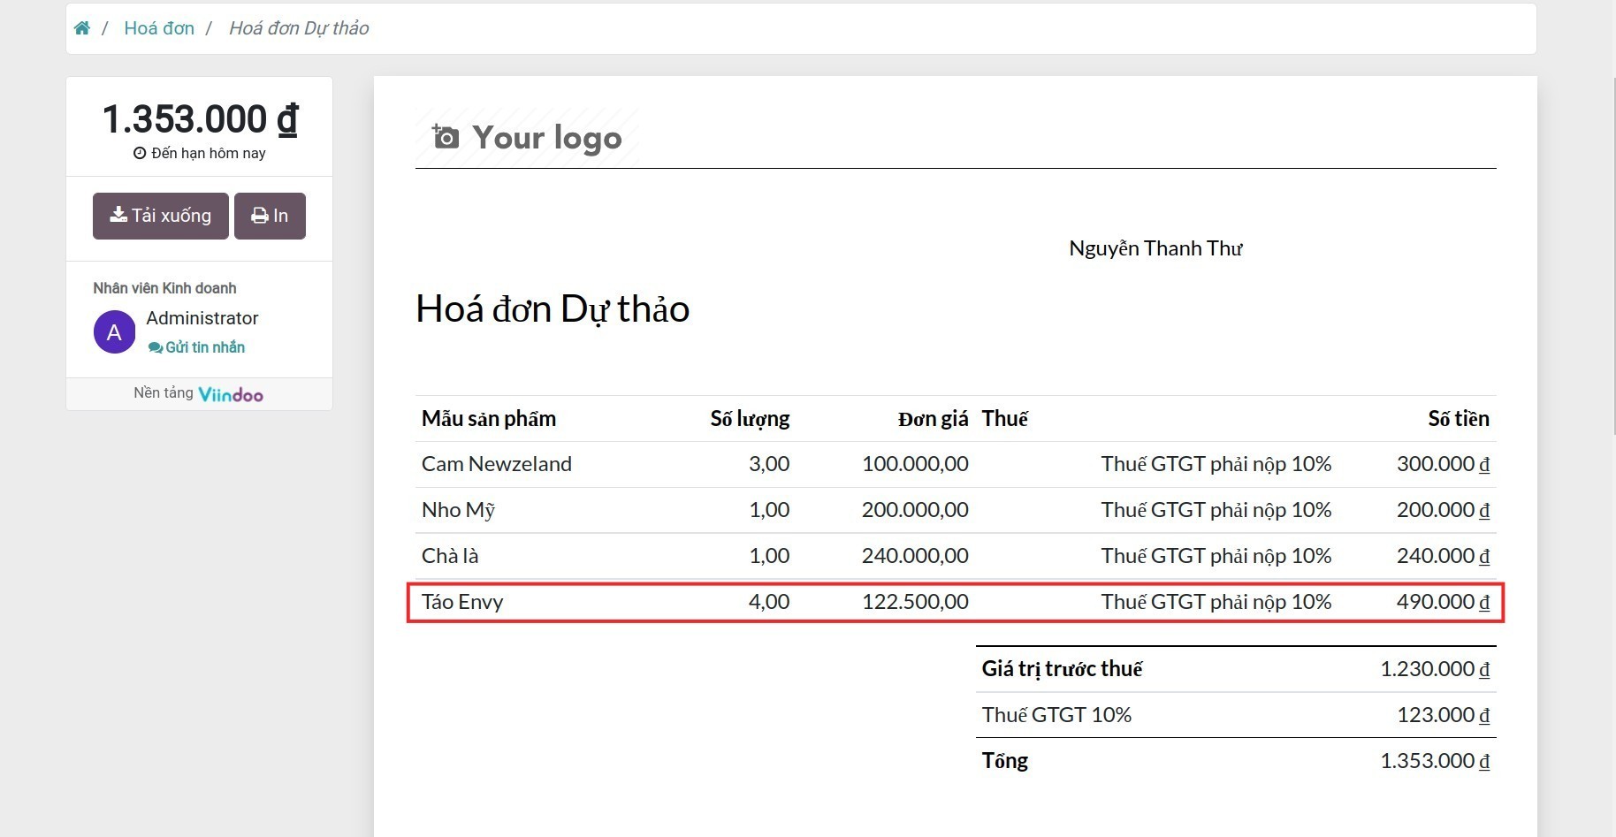Click the home icon in the breadcrumb

pyautogui.click(x=81, y=27)
